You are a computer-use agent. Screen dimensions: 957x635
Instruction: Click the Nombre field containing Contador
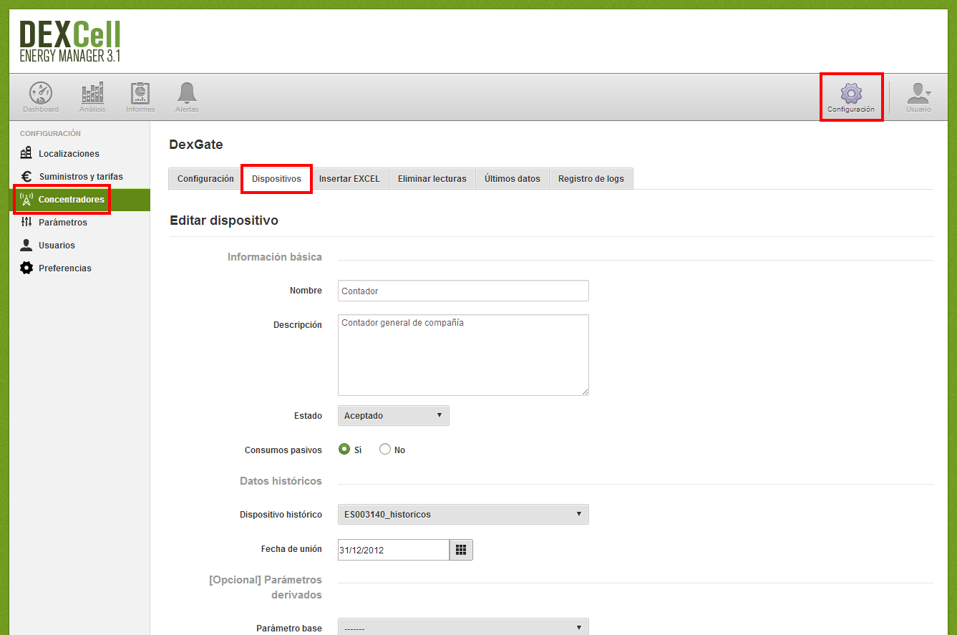pyautogui.click(x=463, y=291)
